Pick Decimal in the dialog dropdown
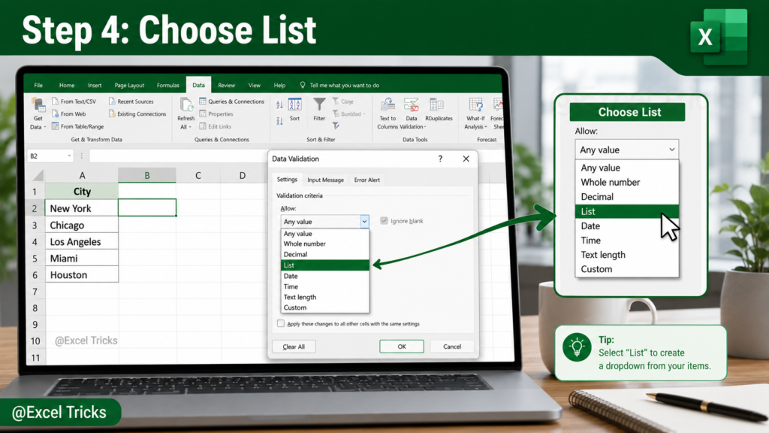Screen dimensions: 769x433 tap(324, 254)
